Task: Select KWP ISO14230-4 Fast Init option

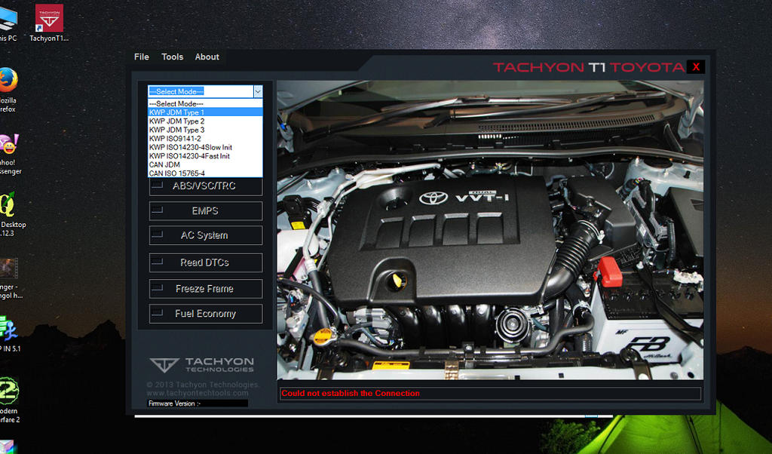Action: tap(205, 156)
